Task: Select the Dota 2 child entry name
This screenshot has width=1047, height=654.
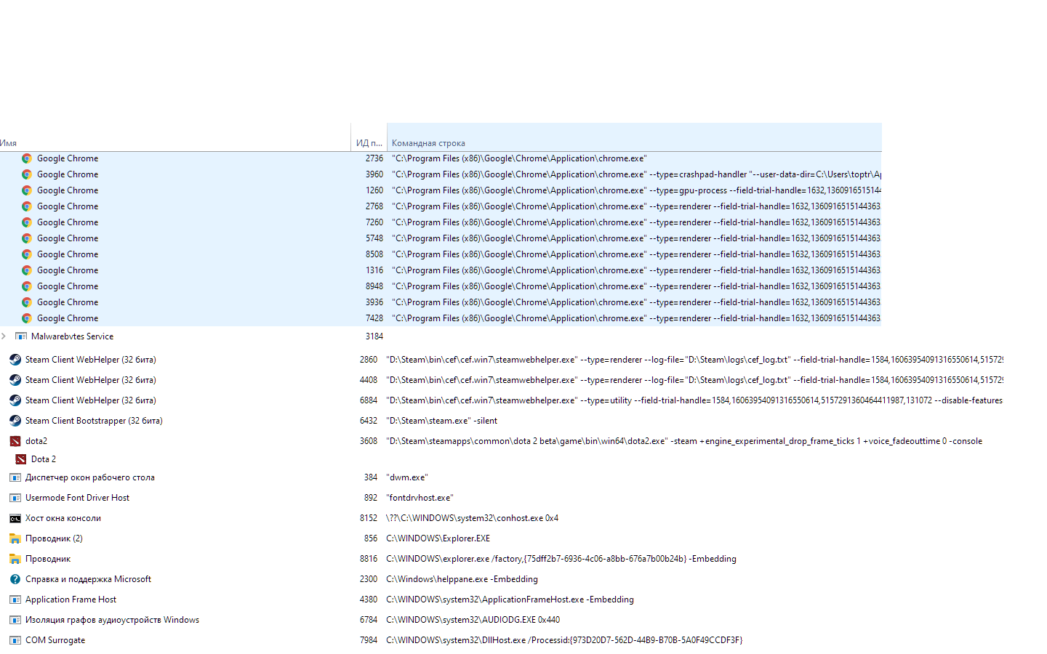Action: click(x=44, y=459)
